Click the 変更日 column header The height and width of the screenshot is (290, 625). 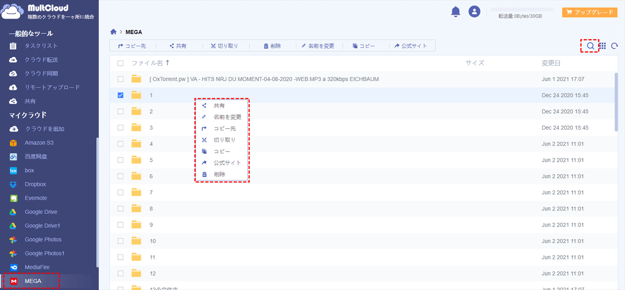click(551, 63)
